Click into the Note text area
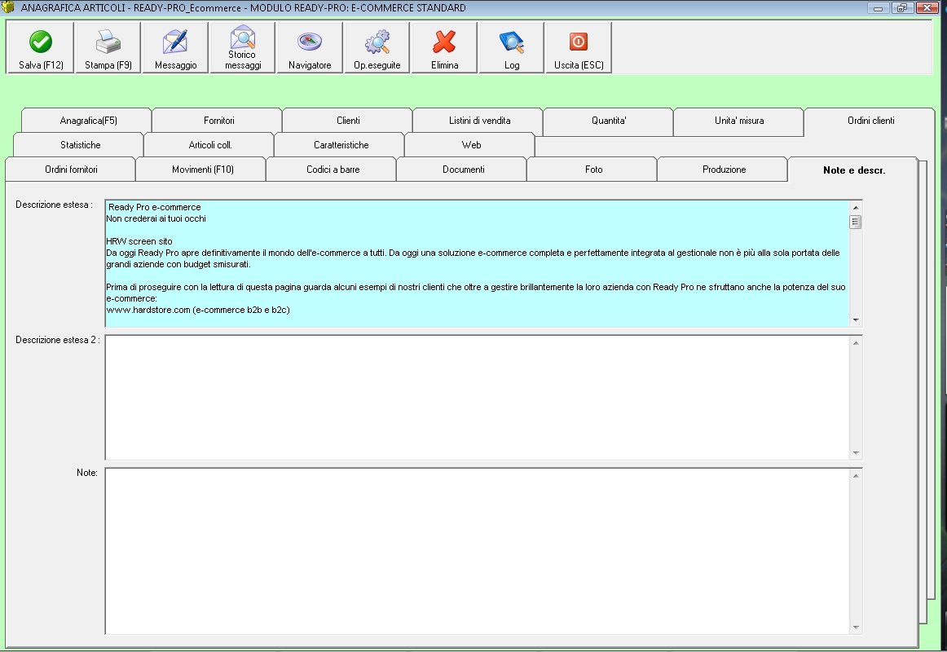 coord(477,551)
